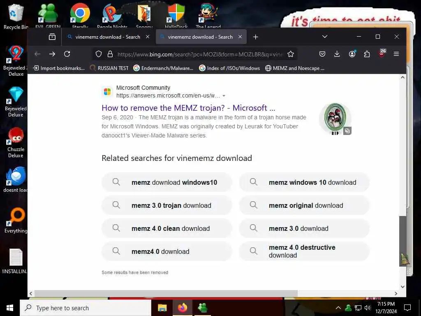Open the tracking protection shield icon
The image size is (421, 316).
pyautogui.click(x=99, y=54)
